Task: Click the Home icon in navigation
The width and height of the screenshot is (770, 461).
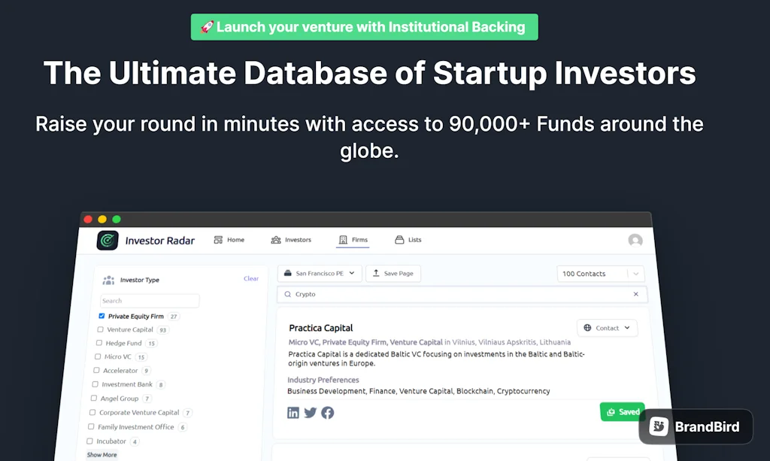Action: click(218, 239)
